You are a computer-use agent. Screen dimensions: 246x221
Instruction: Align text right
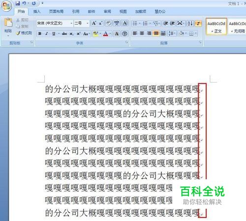149,33
